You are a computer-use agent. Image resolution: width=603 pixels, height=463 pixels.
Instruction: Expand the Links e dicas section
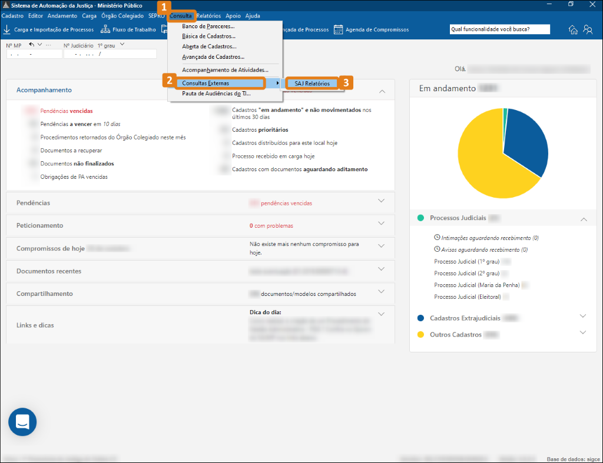coord(381,314)
